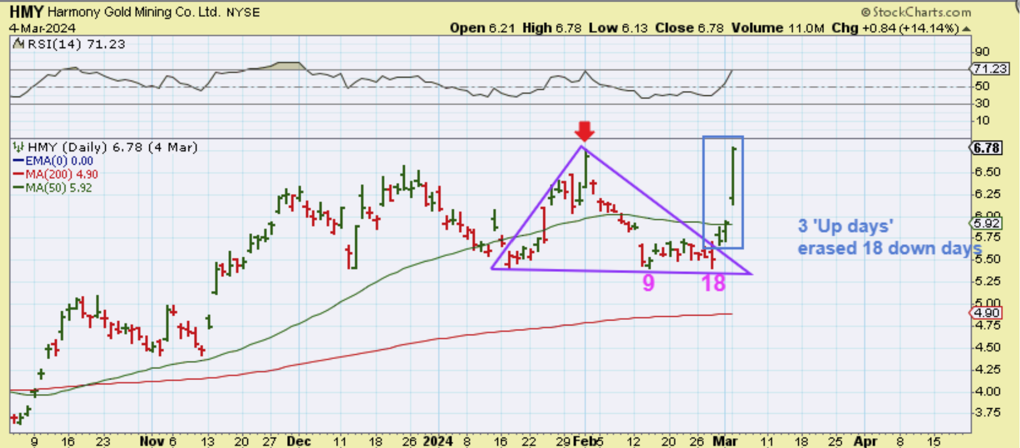The width and height of the screenshot is (1020, 448).
Task: Click the 90 level on the RSI axis
Action: coord(982,52)
